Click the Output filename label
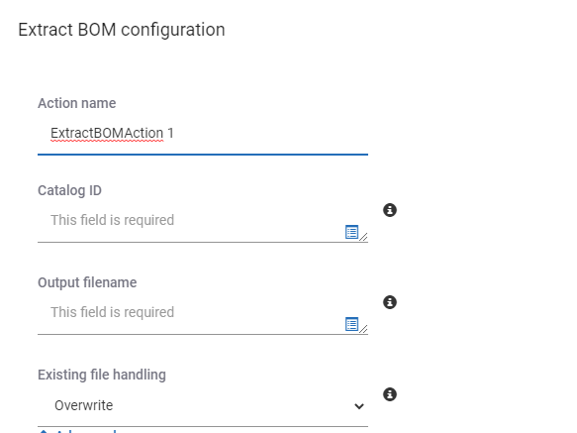 pyautogui.click(x=87, y=282)
